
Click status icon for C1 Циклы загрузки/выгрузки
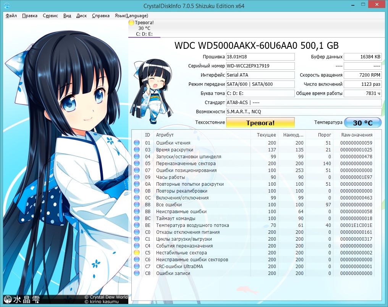(137, 239)
